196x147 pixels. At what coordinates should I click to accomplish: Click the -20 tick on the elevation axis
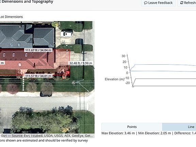point(127,83)
